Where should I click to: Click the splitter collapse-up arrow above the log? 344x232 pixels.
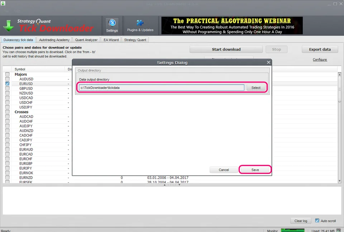(165, 185)
